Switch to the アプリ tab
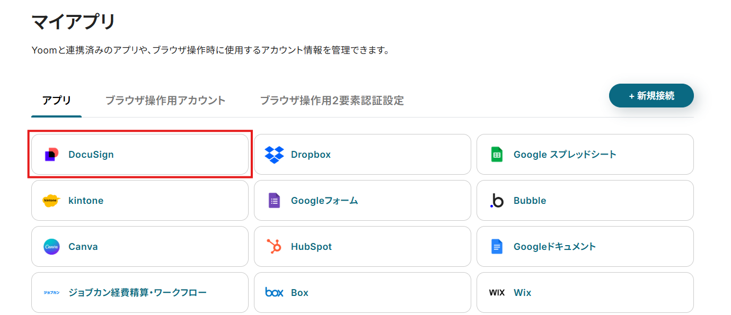Image resolution: width=731 pixels, height=315 pixels. coord(57,101)
